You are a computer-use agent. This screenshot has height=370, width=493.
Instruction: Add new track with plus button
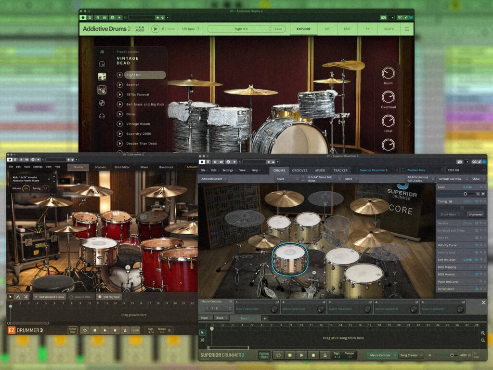[x=265, y=318]
